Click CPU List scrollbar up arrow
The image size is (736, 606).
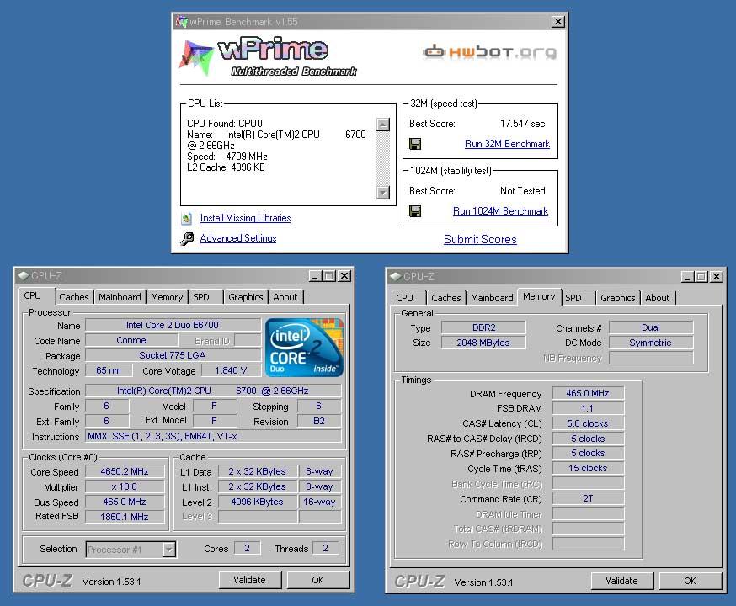pos(383,125)
